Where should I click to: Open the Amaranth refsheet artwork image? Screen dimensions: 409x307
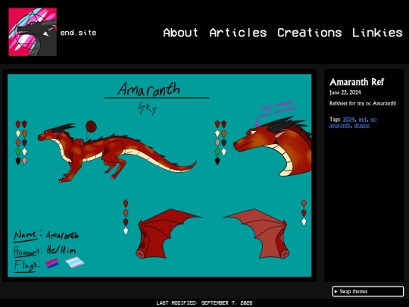pos(159,175)
